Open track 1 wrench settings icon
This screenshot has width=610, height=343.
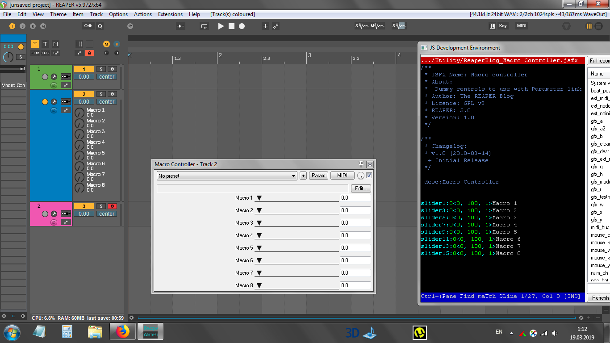point(54,77)
